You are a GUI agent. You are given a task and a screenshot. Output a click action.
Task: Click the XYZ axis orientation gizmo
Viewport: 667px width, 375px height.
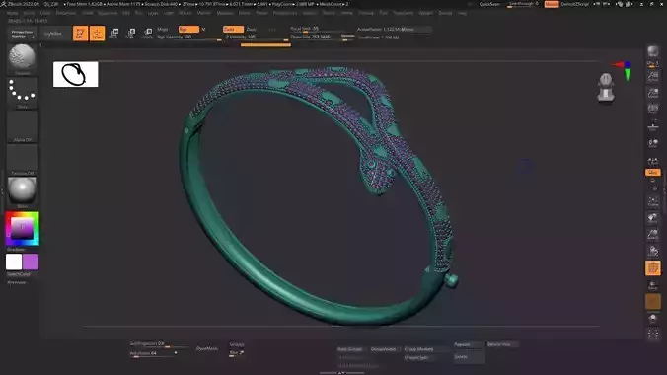coord(624,71)
